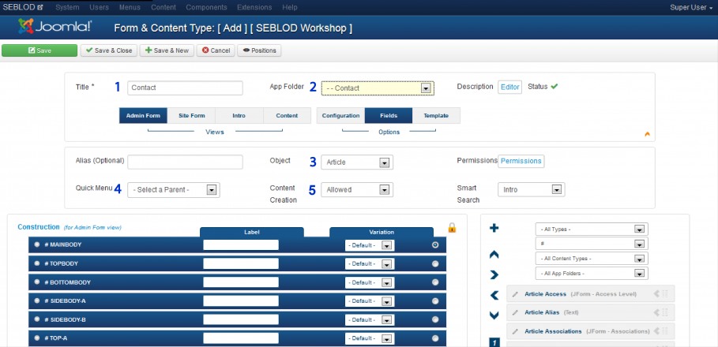
Task: Click the Positions button
Action: click(259, 50)
